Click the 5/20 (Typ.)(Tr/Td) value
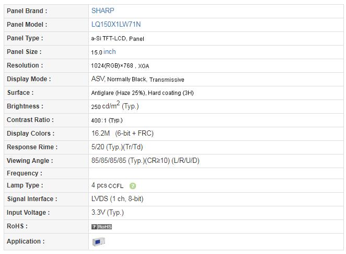 117,147
